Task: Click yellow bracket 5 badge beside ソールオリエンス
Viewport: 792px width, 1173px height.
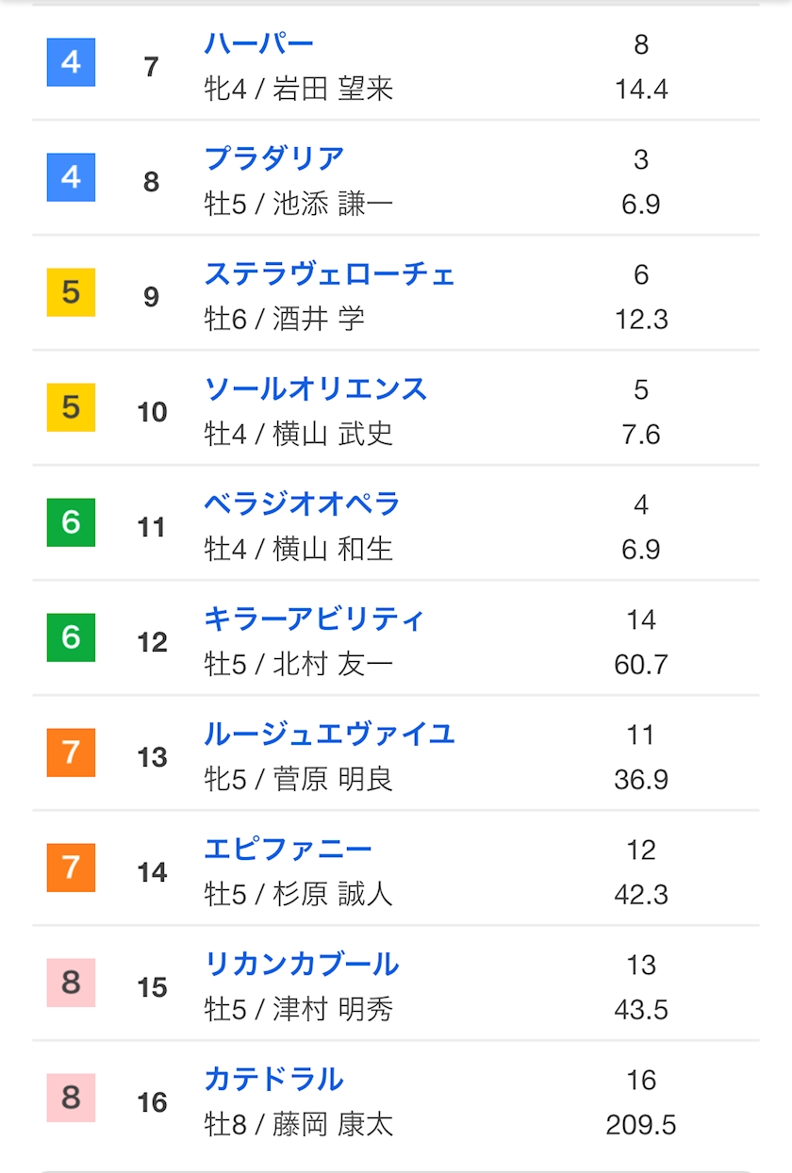Action: (71, 407)
